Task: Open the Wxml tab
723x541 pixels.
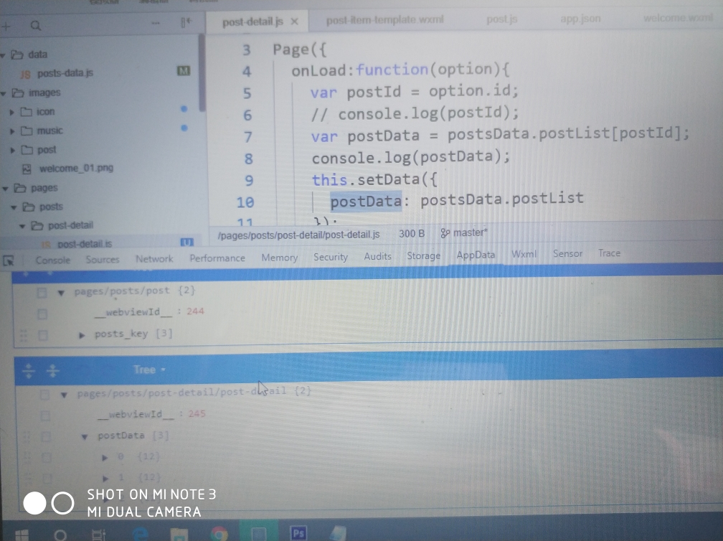Action: tap(524, 254)
